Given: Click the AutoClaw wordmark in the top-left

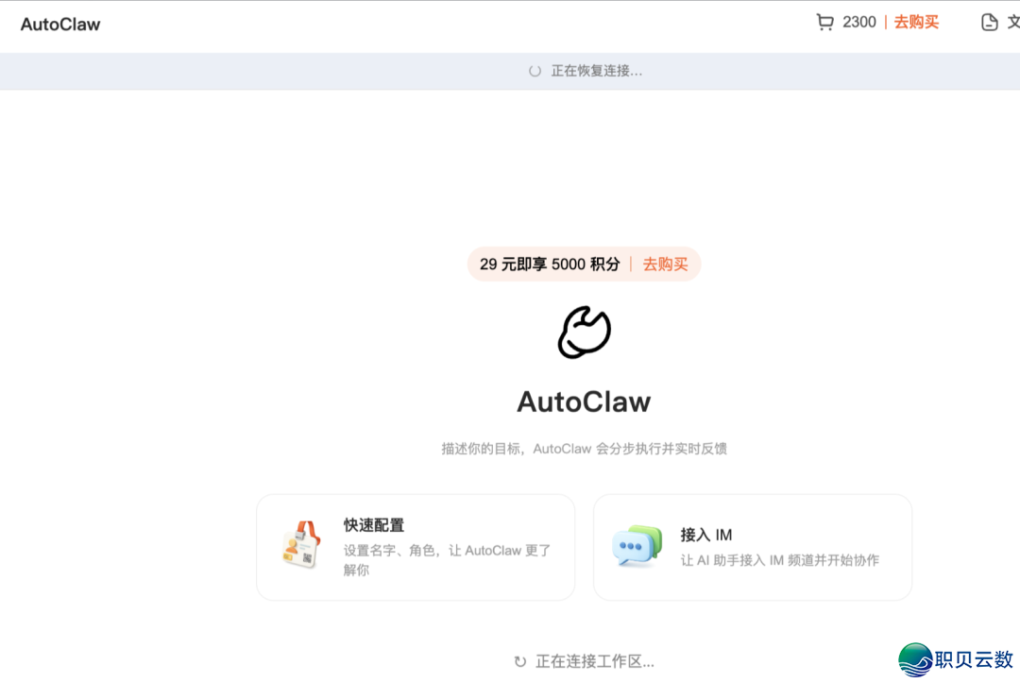Looking at the screenshot, I should coord(60,24).
